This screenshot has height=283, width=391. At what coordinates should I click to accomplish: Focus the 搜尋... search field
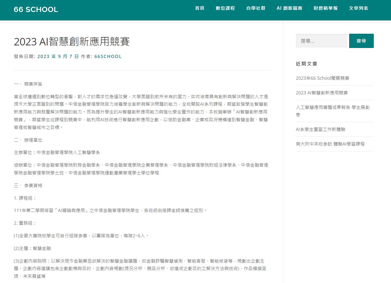tap(321, 41)
